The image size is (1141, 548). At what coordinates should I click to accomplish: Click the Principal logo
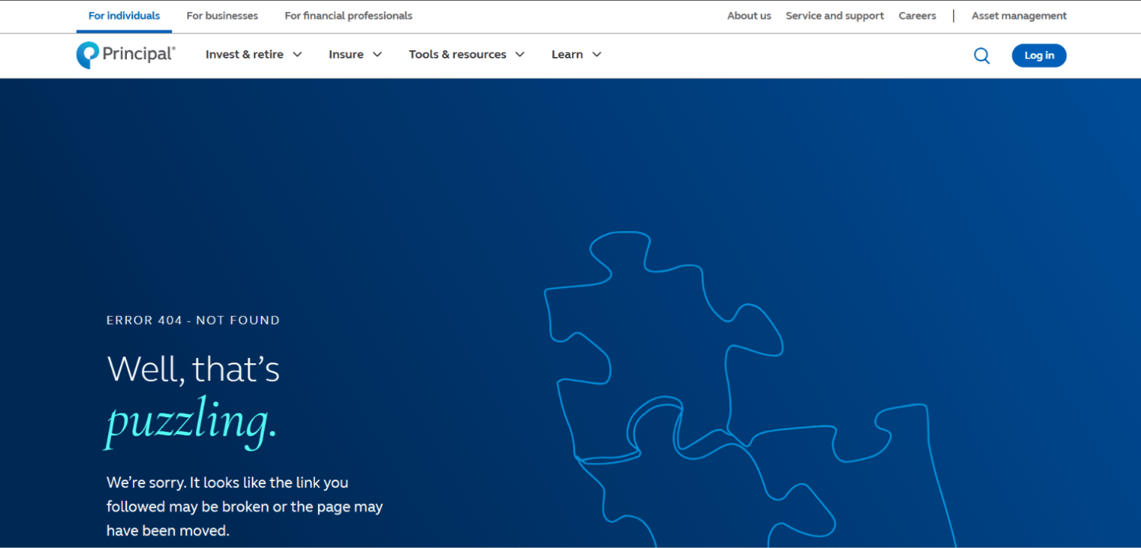[x=126, y=55]
